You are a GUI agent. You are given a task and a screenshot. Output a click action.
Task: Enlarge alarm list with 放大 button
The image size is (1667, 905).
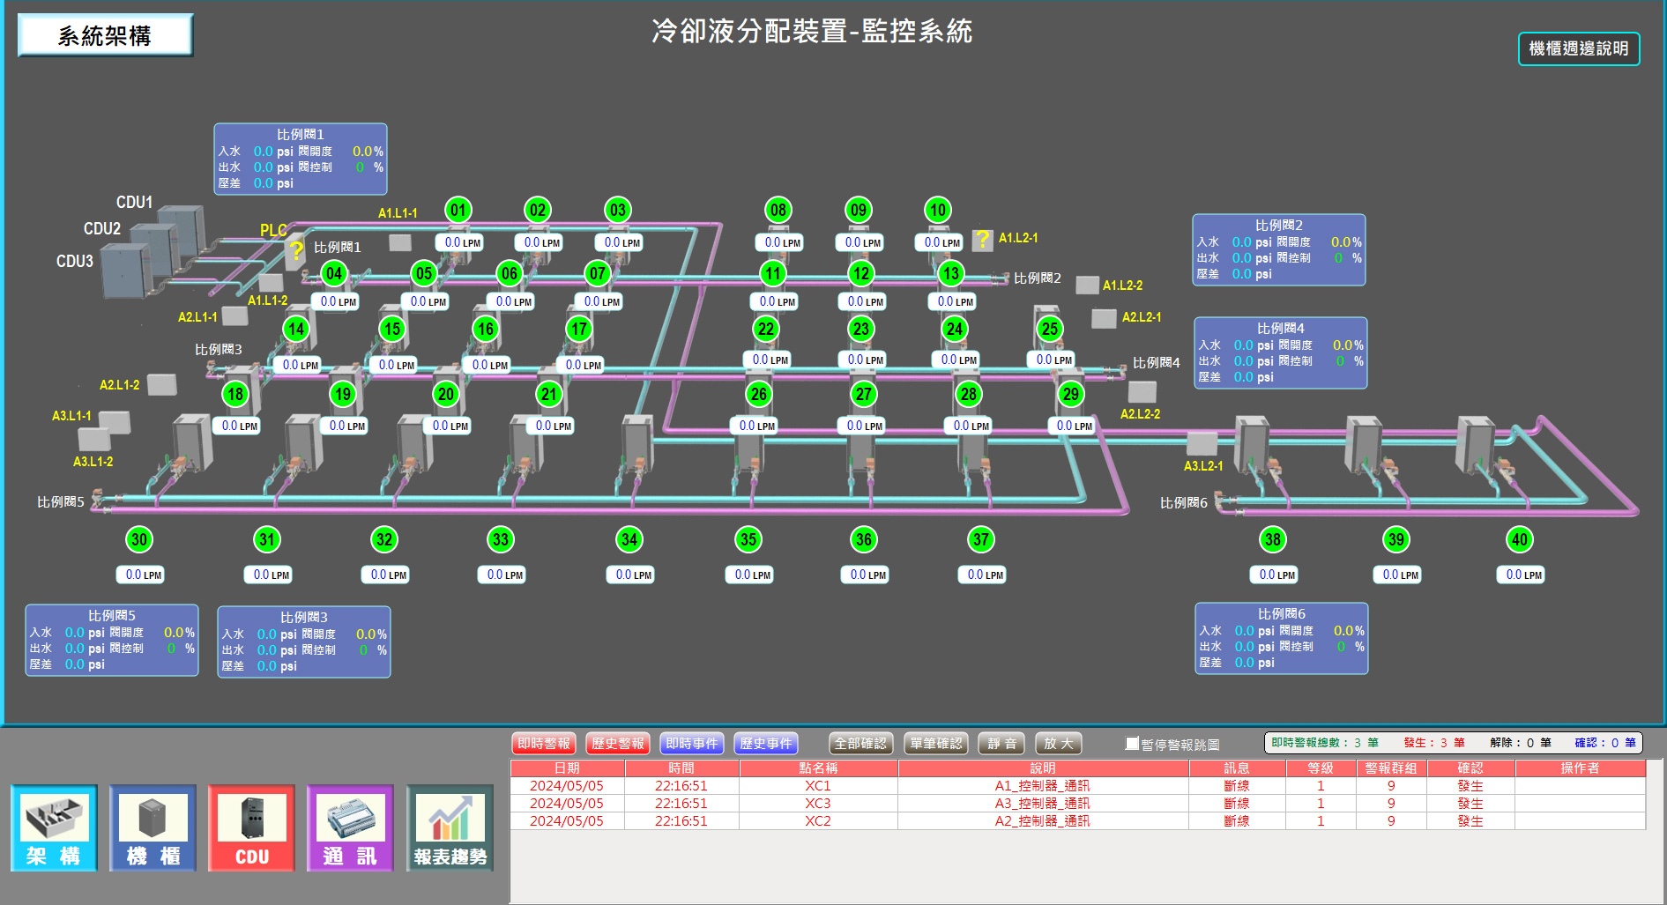pyautogui.click(x=1058, y=744)
